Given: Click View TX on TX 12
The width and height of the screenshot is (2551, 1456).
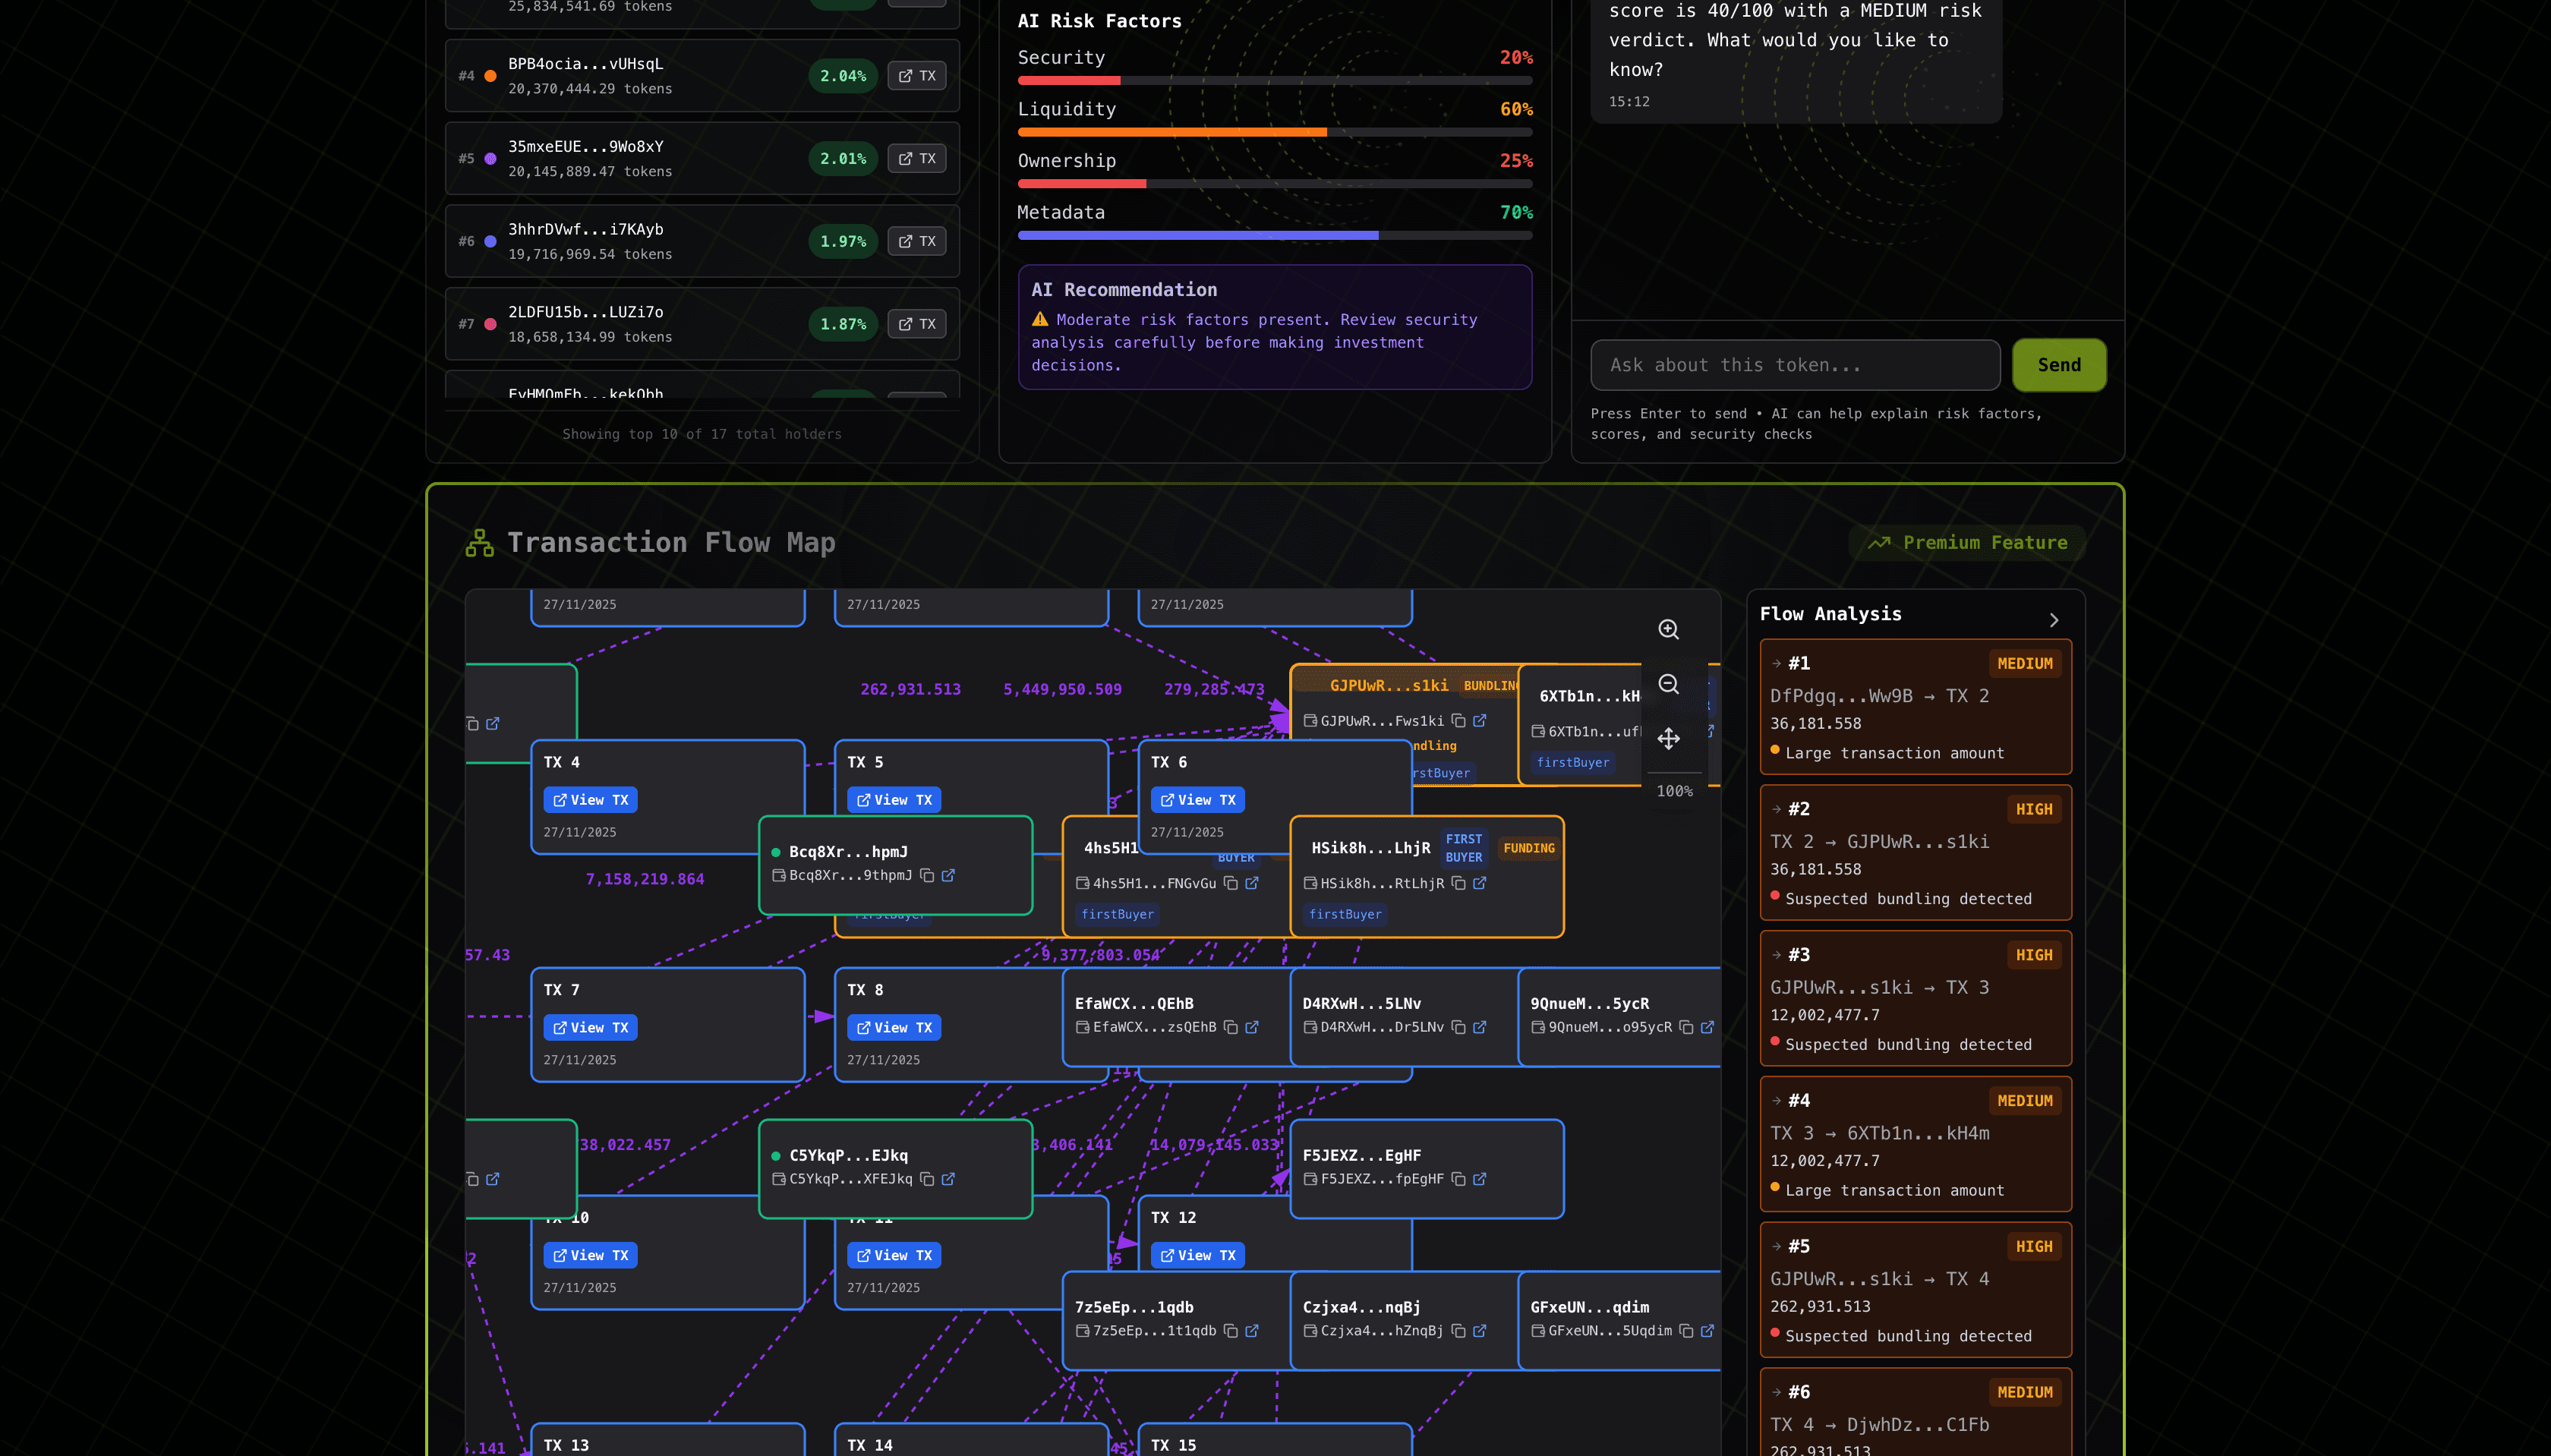Looking at the screenshot, I should [x=1197, y=1255].
